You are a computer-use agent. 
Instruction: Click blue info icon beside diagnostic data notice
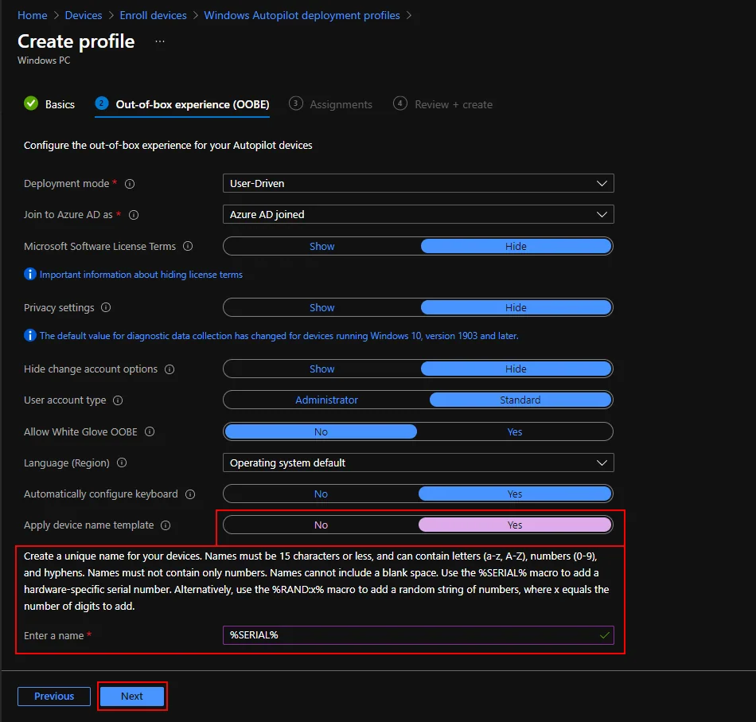[30, 336]
